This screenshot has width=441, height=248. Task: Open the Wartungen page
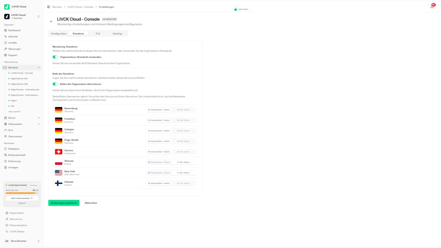[22, 49]
